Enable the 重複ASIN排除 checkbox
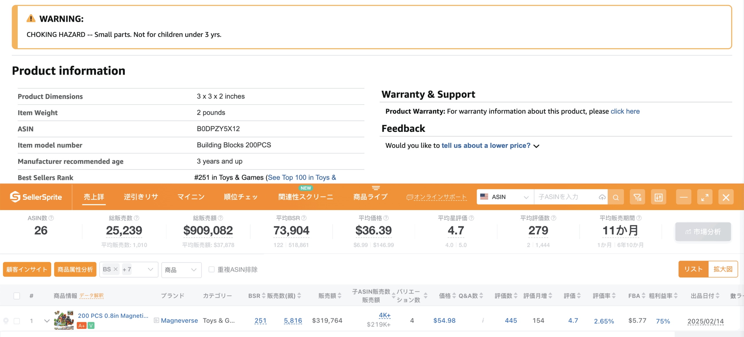The width and height of the screenshot is (744, 337). click(212, 270)
